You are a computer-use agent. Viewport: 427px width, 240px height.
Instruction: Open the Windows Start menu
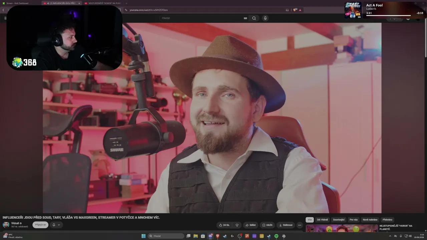[x=143, y=236]
